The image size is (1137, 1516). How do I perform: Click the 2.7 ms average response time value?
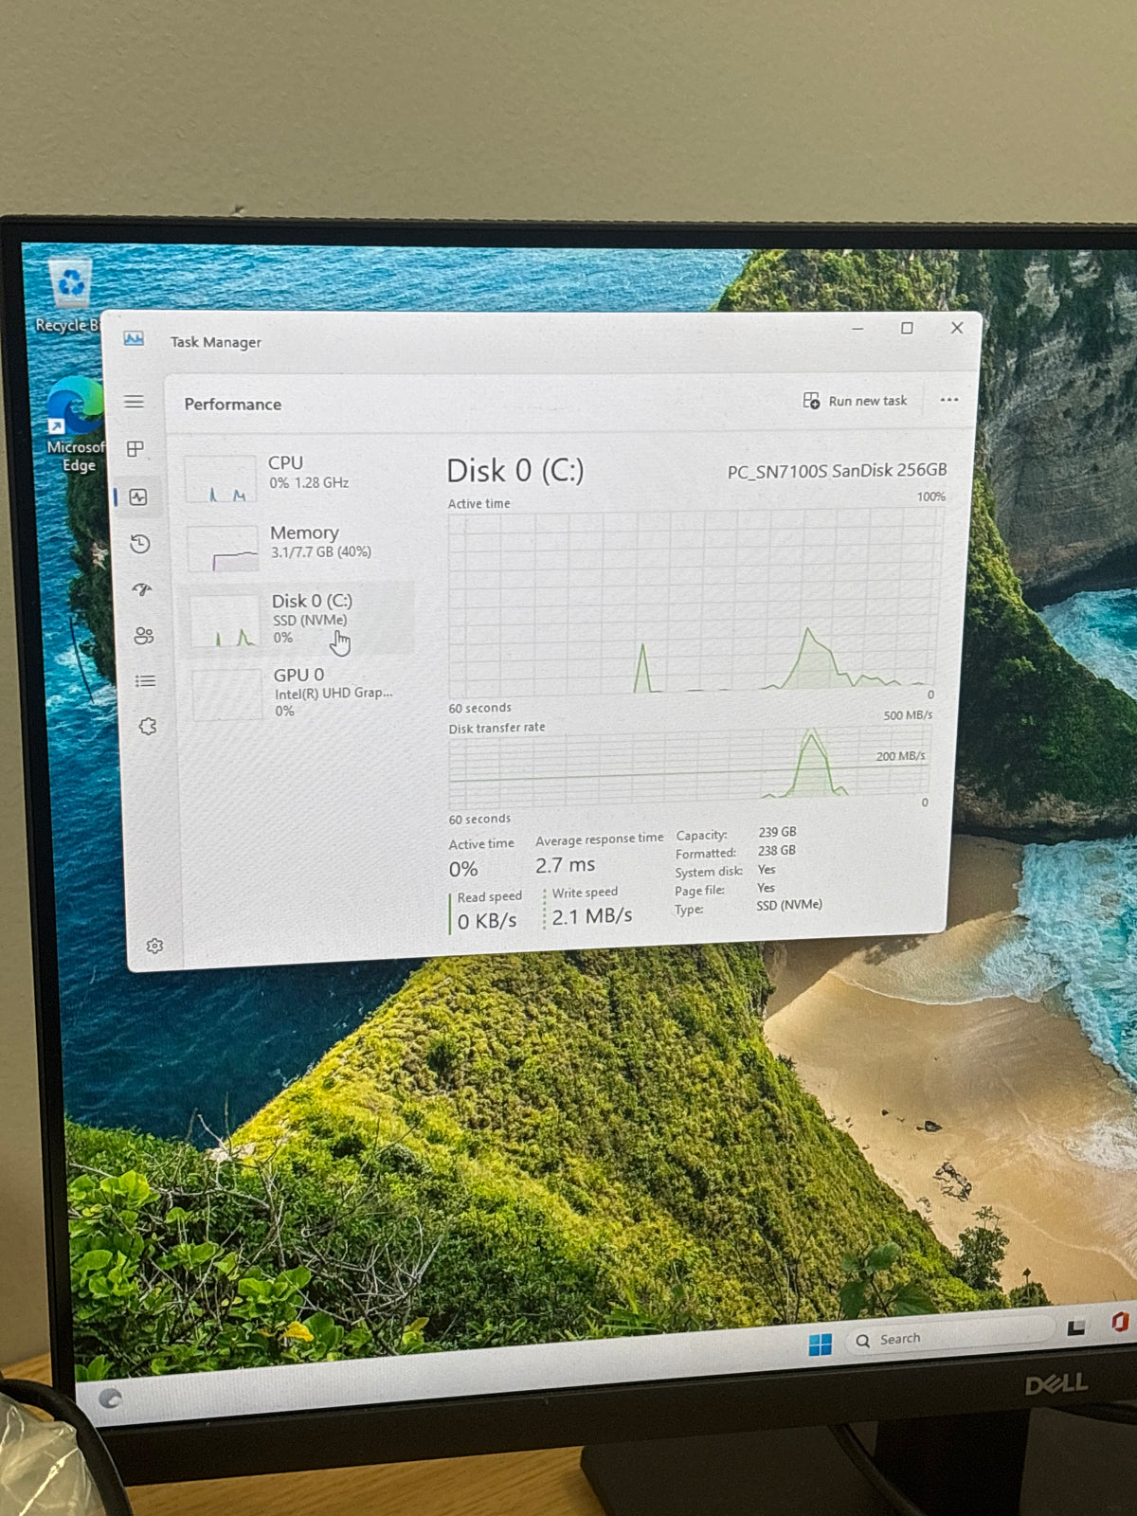point(566,865)
